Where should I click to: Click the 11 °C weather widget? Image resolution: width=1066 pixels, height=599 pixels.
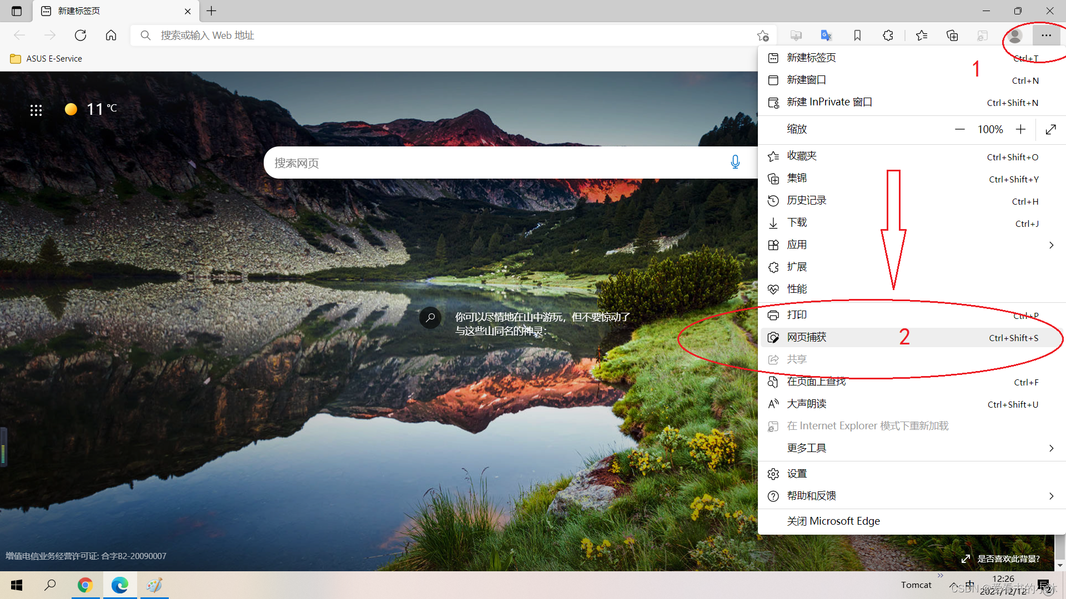pyautogui.click(x=90, y=109)
